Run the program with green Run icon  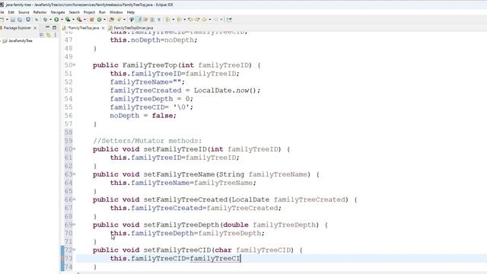pyautogui.click(x=56, y=20)
